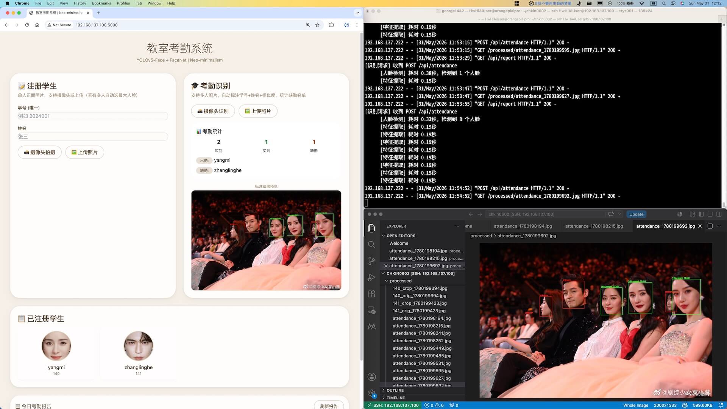The width and height of the screenshot is (727, 409).
Task: Open VS Code Manage gear icon
Action: (371, 393)
